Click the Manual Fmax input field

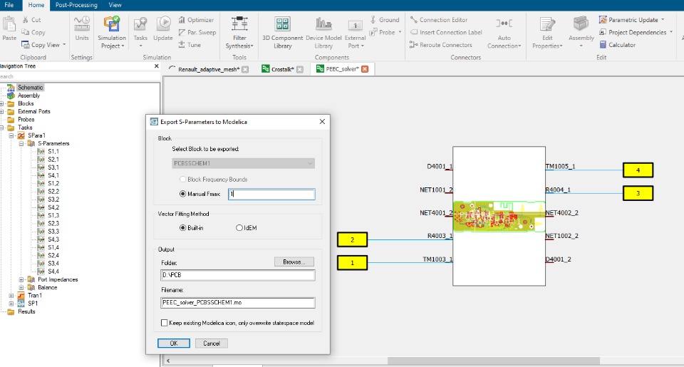(271, 194)
